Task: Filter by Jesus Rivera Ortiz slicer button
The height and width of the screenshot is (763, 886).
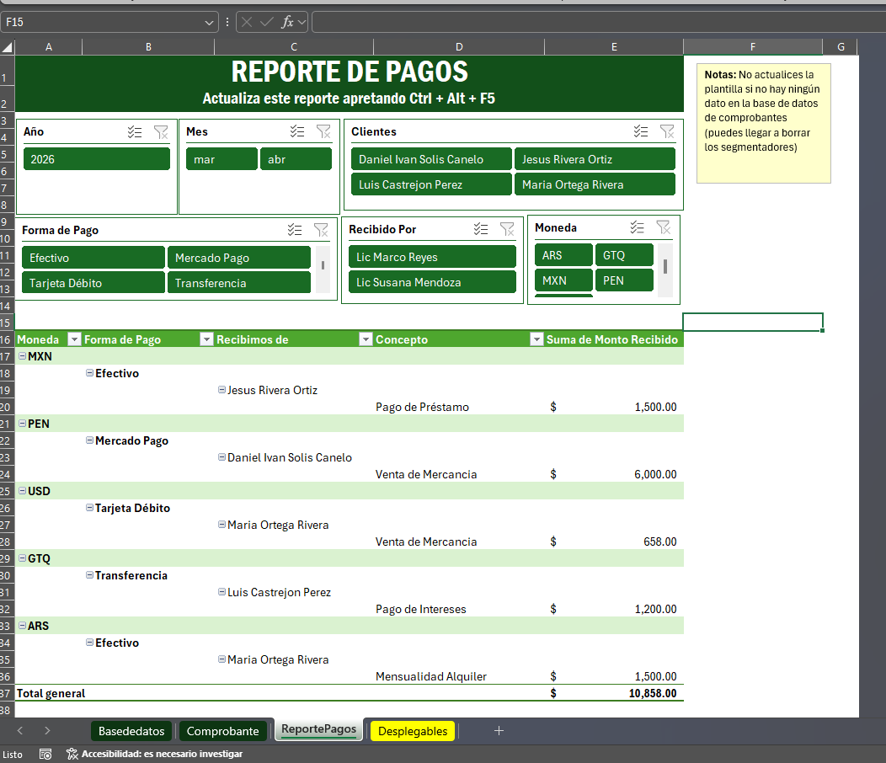Action: (x=595, y=159)
